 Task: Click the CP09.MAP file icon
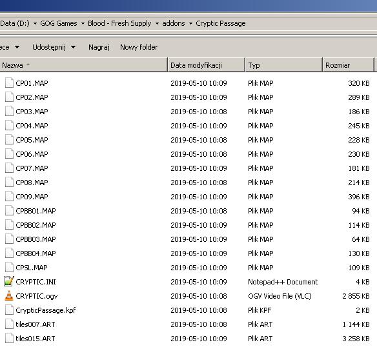(x=9, y=196)
